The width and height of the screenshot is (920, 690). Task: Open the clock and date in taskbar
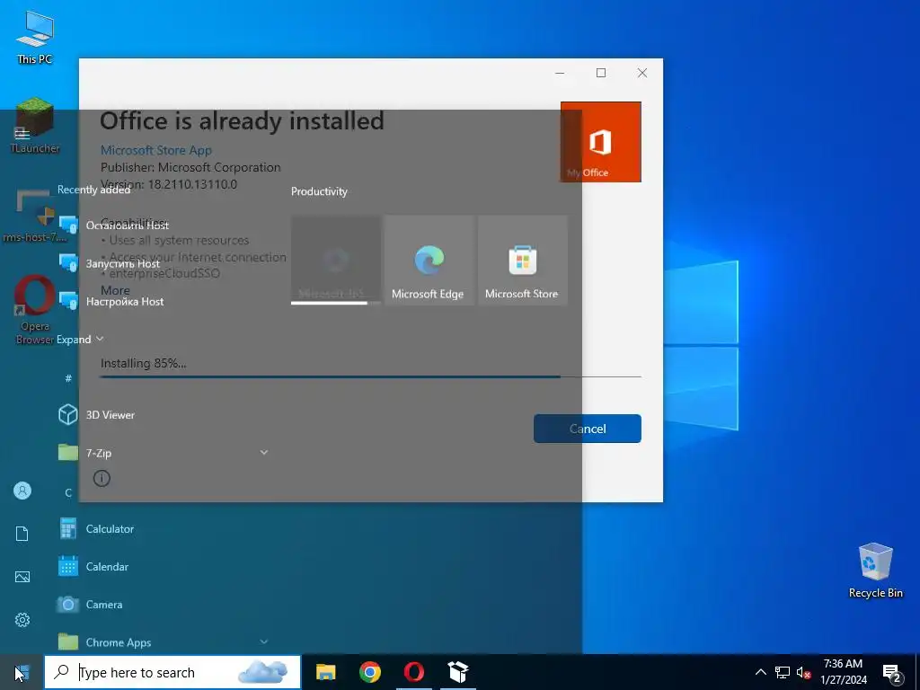[x=843, y=672]
